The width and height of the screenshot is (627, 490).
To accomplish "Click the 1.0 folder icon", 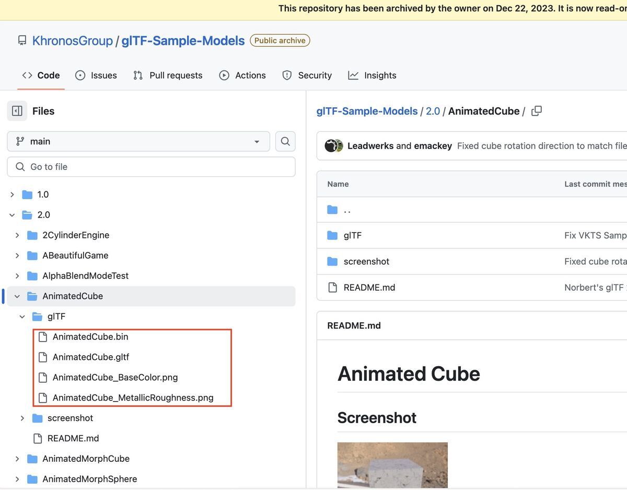I will (x=27, y=195).
